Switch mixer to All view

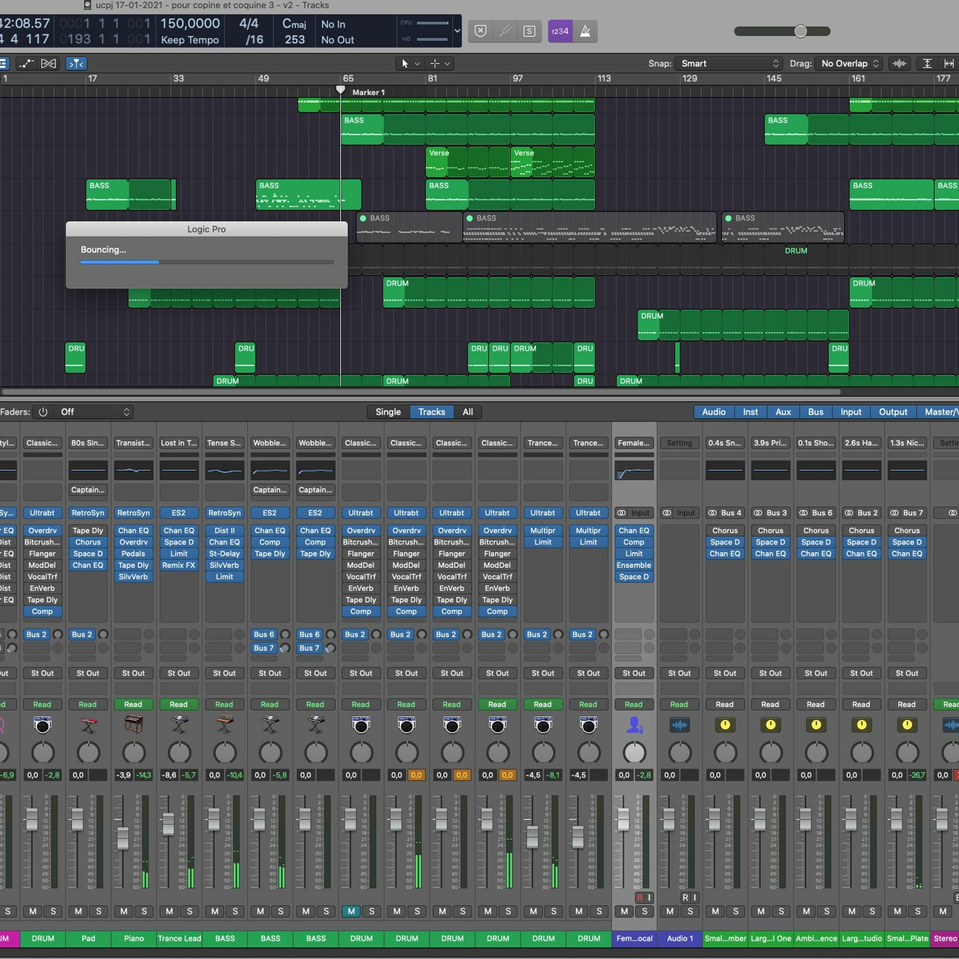click(x=468, y=412)
